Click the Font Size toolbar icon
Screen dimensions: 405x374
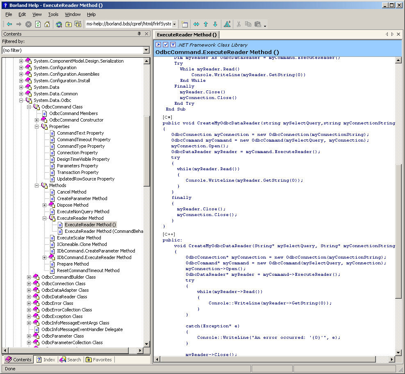pyautogui.click(x=227, y=24)
